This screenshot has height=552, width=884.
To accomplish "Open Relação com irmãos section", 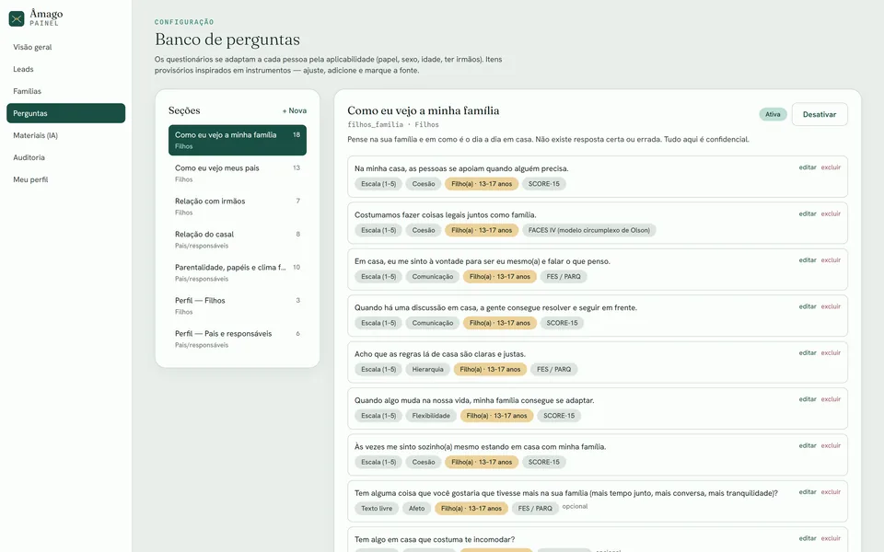I will point(238,206).
